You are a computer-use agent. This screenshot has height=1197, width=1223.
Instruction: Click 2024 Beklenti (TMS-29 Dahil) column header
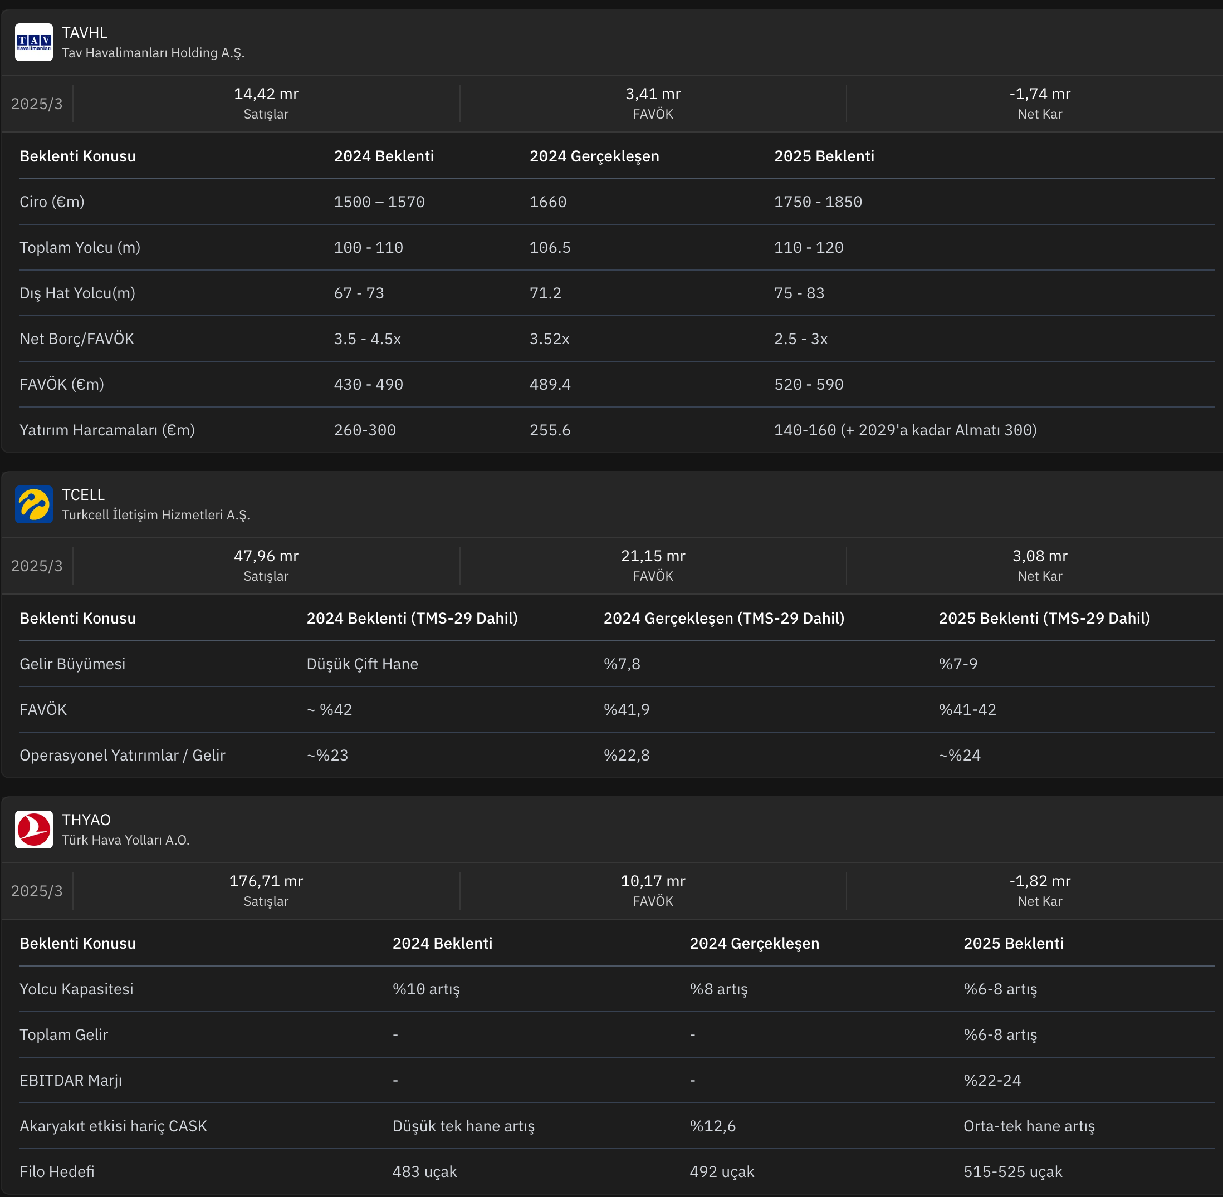point(412,619)
